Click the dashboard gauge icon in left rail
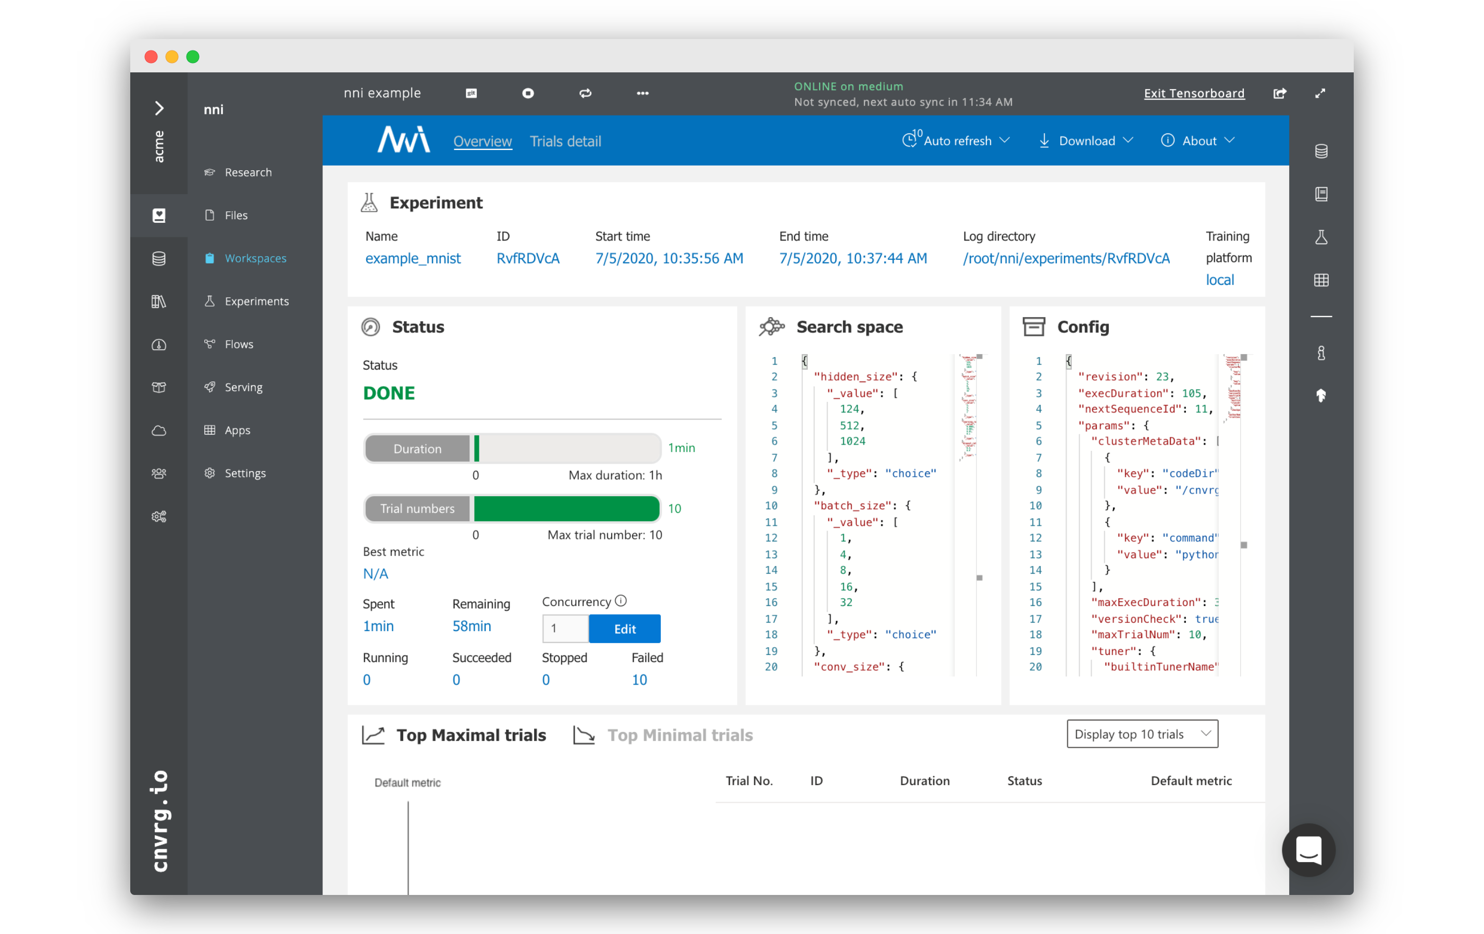The image size is (1484, 934). [159, 345]
